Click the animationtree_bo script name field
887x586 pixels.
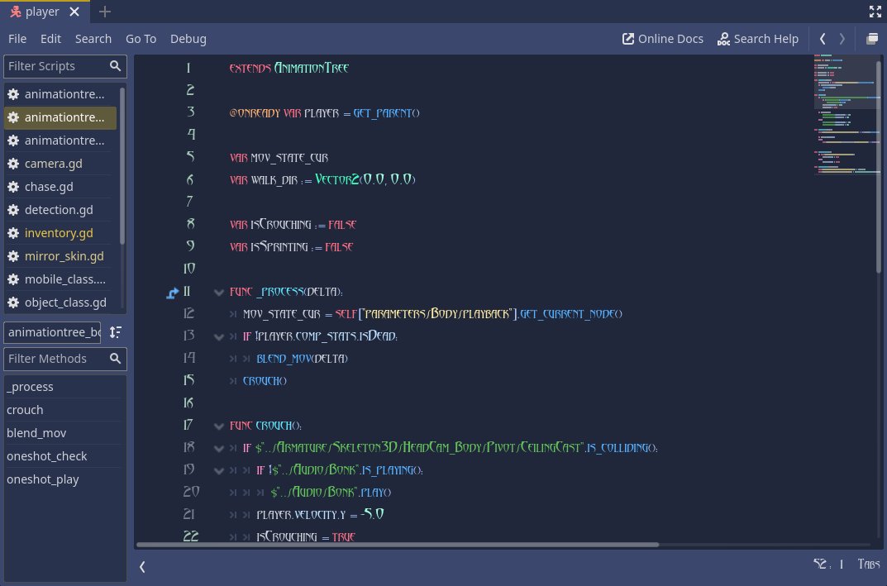53,332
